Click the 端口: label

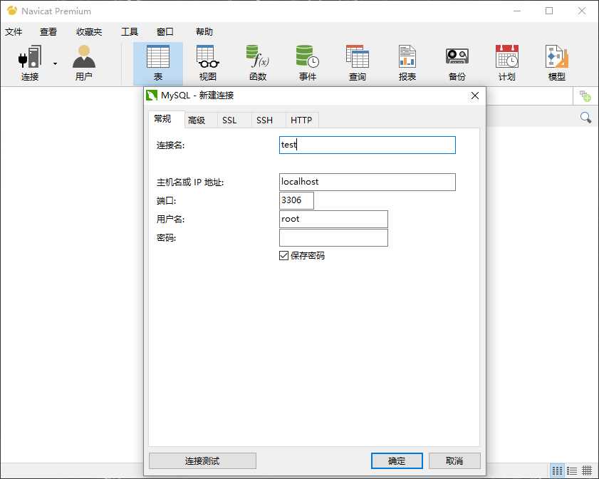click(166, 201)
